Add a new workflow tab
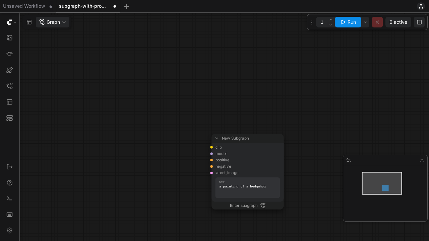 126,6
